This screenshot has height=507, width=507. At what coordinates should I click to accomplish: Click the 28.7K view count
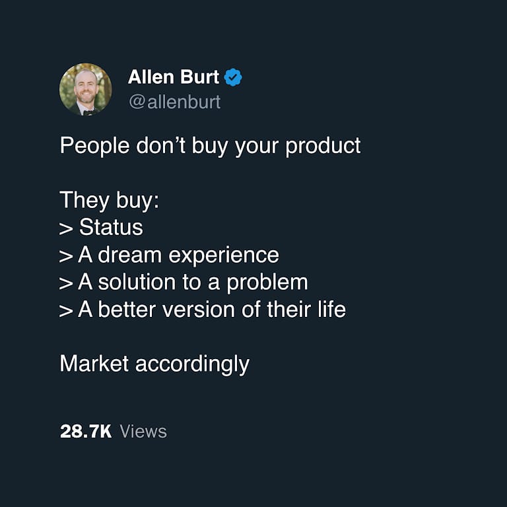(x=86, y=431)
